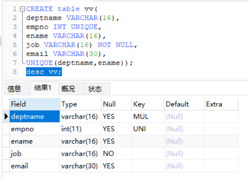The height and width of the screenshot is (179, 249).
Task: Open the 信息 tab
Action: 17,89
